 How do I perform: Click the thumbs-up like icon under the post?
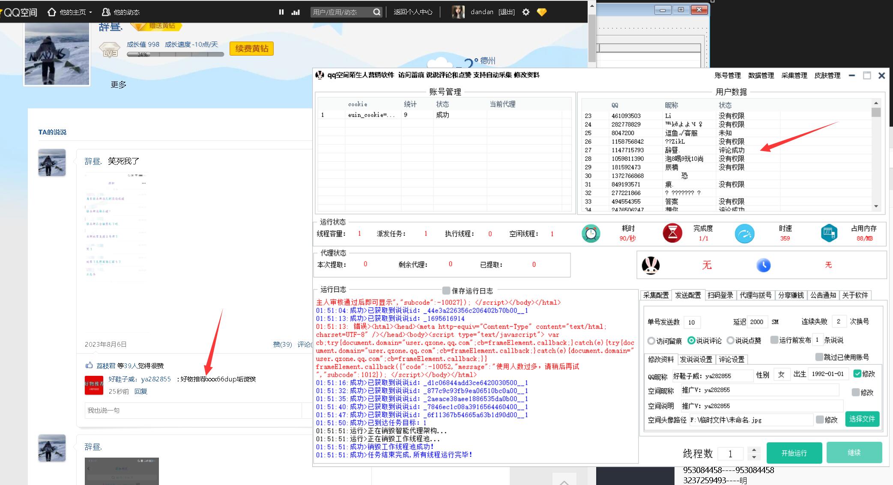click(x=89, y=365)
